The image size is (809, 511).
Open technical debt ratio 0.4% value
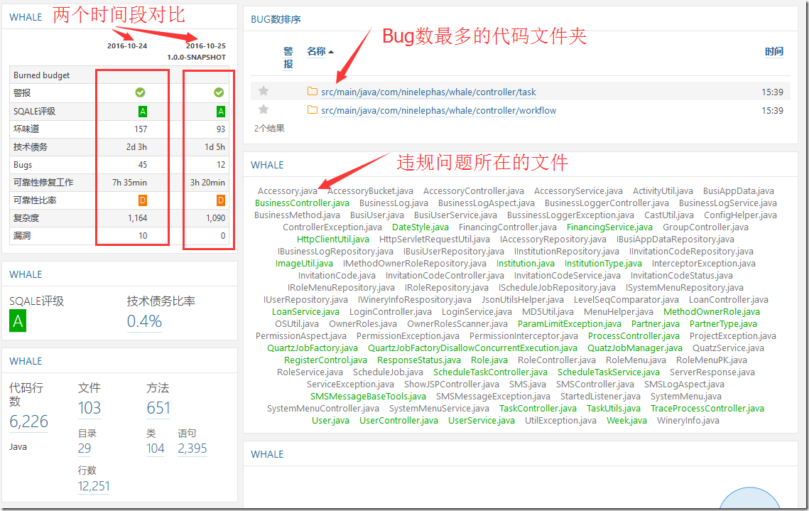(x=144, y=321)
